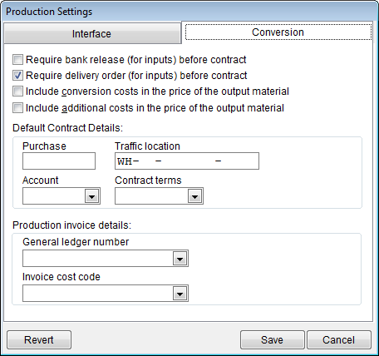This screenshot has height=356, width=379.
Task: Cancel the Production Settings dialog
Action: (x=339, y=340)
